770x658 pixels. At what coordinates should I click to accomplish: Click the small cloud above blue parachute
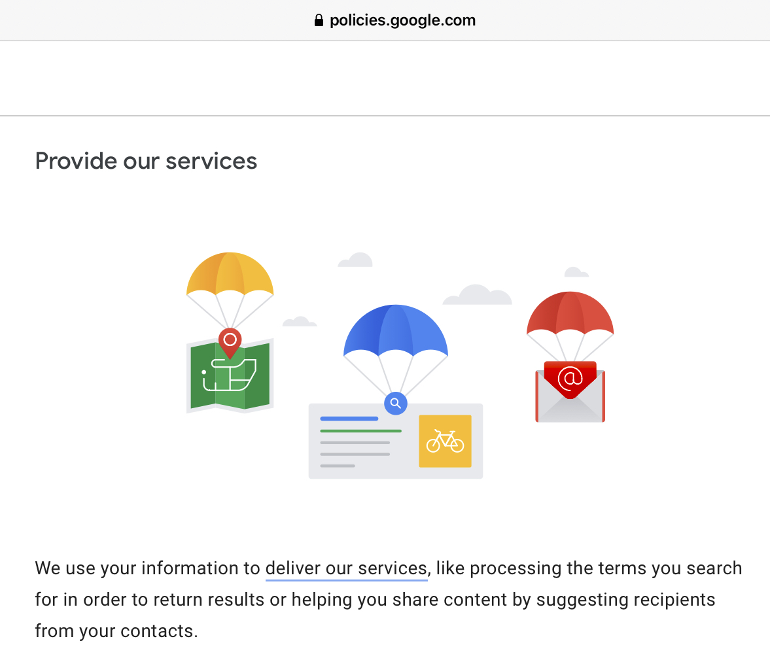[x=355, y=260]
